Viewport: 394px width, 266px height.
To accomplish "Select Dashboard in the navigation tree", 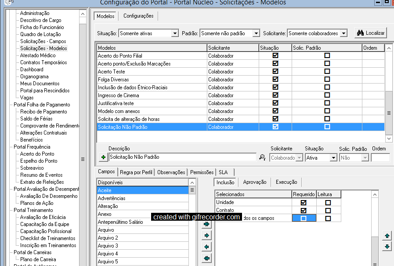I will (x=32, y=69).
